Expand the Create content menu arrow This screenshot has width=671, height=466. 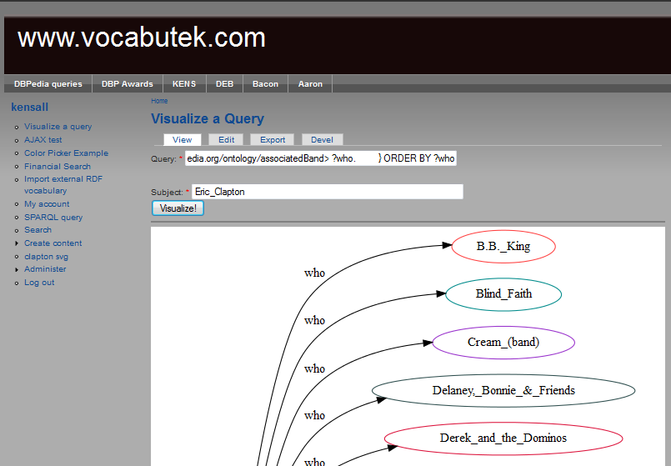point(17,243)
